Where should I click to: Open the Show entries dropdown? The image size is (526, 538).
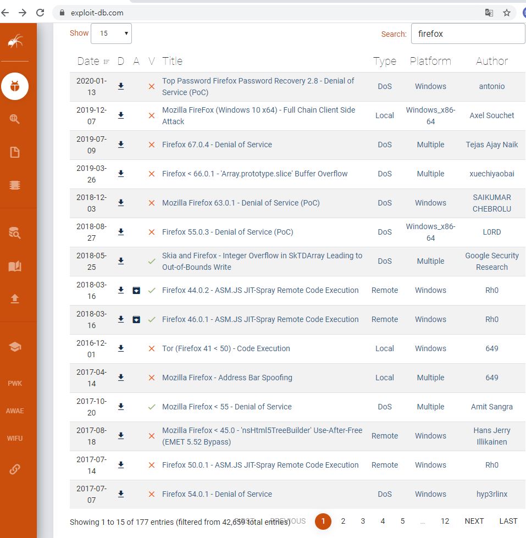(x=111, y=34)
